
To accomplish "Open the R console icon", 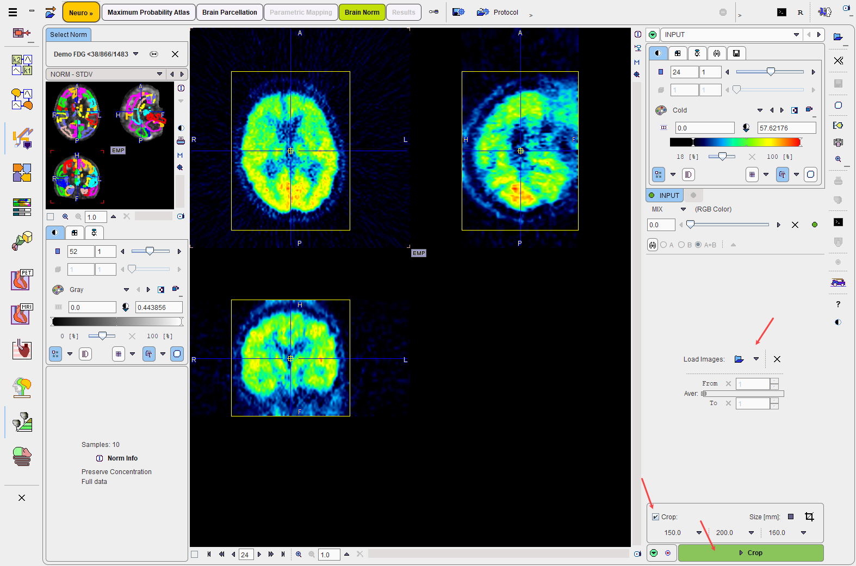I will coord(800,13).
